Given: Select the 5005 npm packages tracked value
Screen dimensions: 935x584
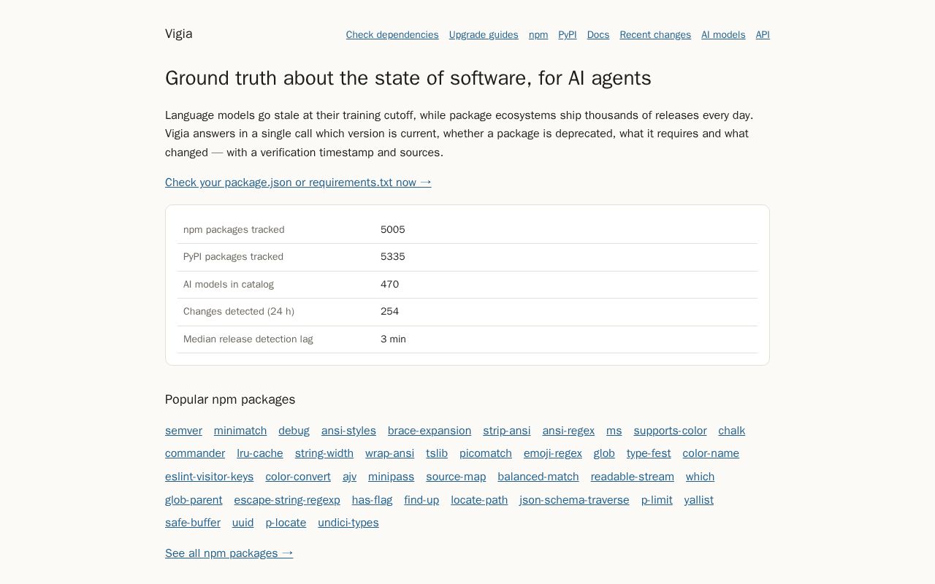Looking at the screenshot, I should pyautogui.click(x=393, y=230).
